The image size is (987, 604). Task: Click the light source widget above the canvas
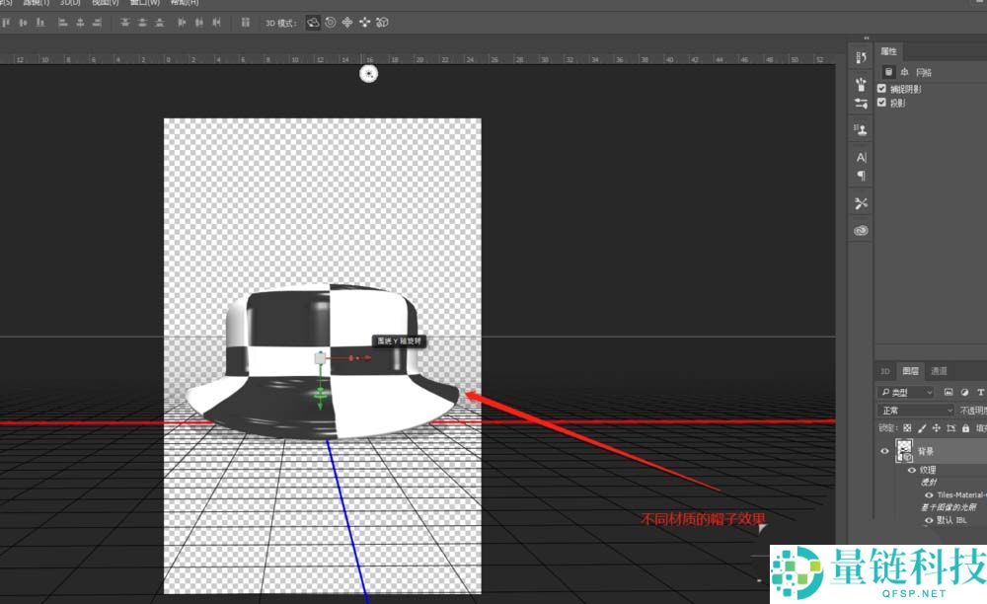coord(369,73)
